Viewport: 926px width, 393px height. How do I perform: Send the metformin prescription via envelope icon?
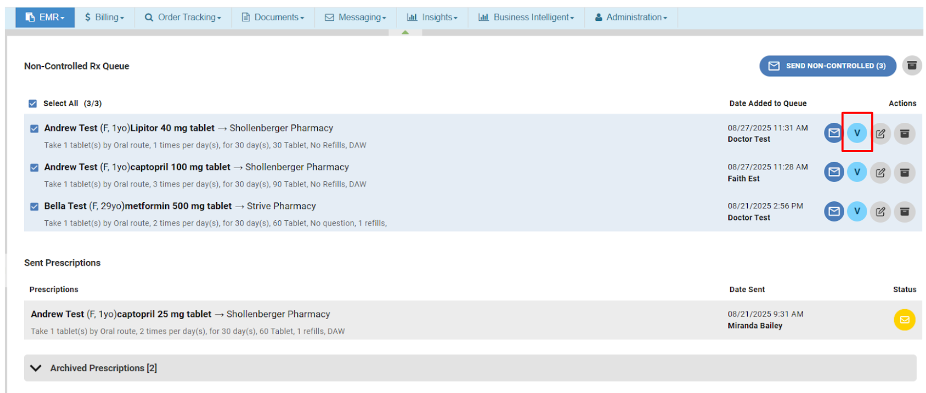pos(833,212)
